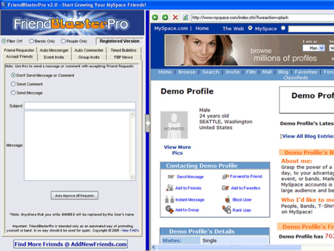Viewport: 334px width, 251px height.
Task: Click the MySpace search text box
Action: (x=311, y=28)
